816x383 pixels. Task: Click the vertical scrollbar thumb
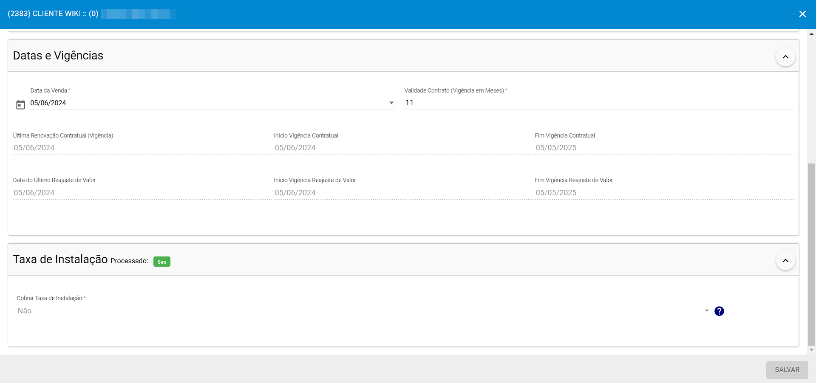(811, 254)
